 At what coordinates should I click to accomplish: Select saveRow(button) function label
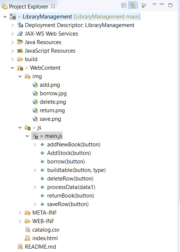point(68,204)
